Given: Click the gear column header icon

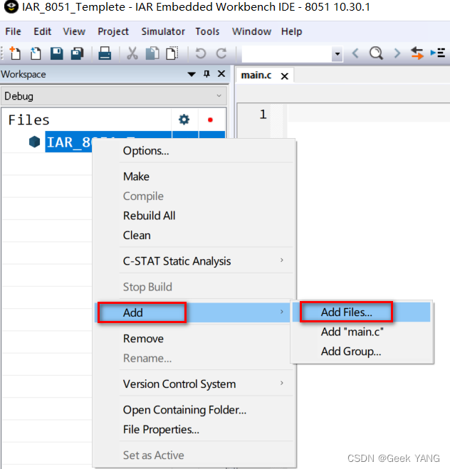Looking at the screenshot, I should tap(184, 120).
